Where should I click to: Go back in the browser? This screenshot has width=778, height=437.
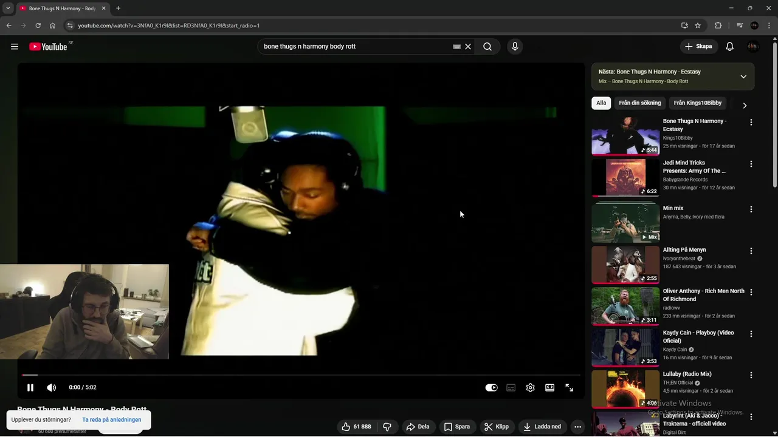click(9, 25)
